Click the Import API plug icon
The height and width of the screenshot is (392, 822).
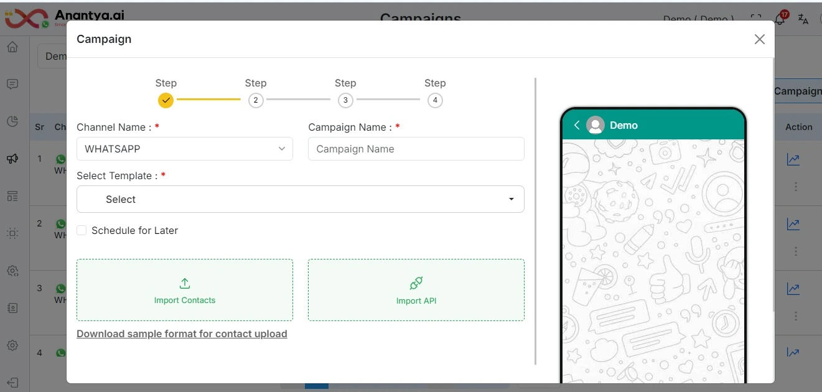tap(416, 284)
